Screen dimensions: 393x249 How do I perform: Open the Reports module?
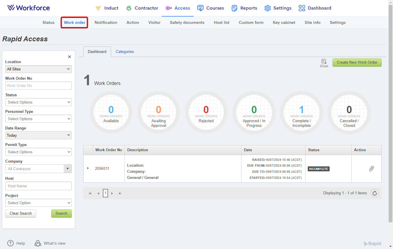[244, 8]
